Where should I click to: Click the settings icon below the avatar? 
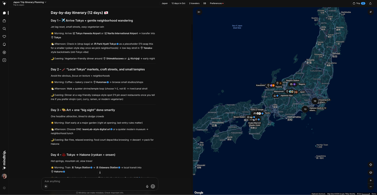[x=4, y=188]
